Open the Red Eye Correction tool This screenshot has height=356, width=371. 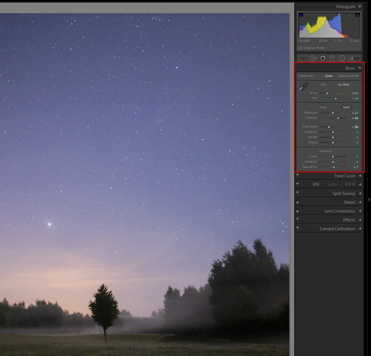[323, 58]
